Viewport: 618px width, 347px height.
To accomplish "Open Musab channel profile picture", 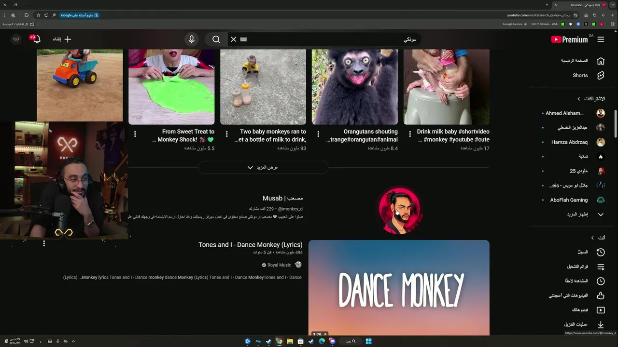I will (399, 211).
